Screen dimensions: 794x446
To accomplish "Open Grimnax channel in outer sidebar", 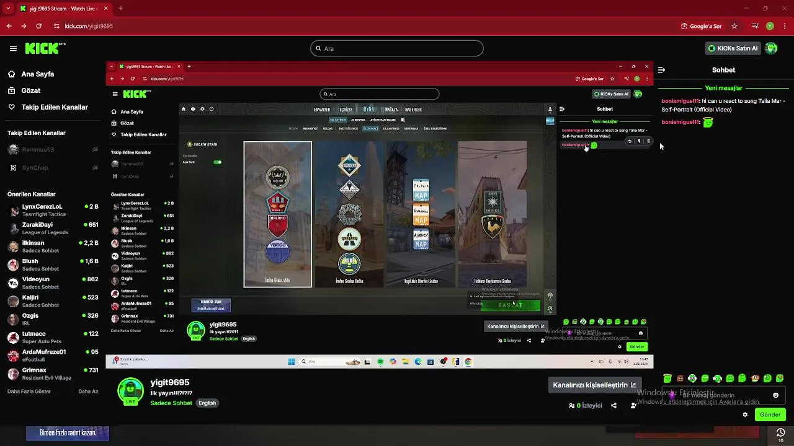I will click(53, 374).
